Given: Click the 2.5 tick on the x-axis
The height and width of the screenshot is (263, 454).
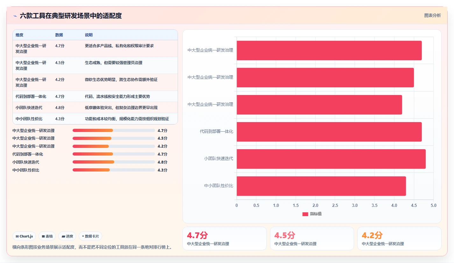Looking at the screenshot, I should pyautogui.click(x=335, y=205).
